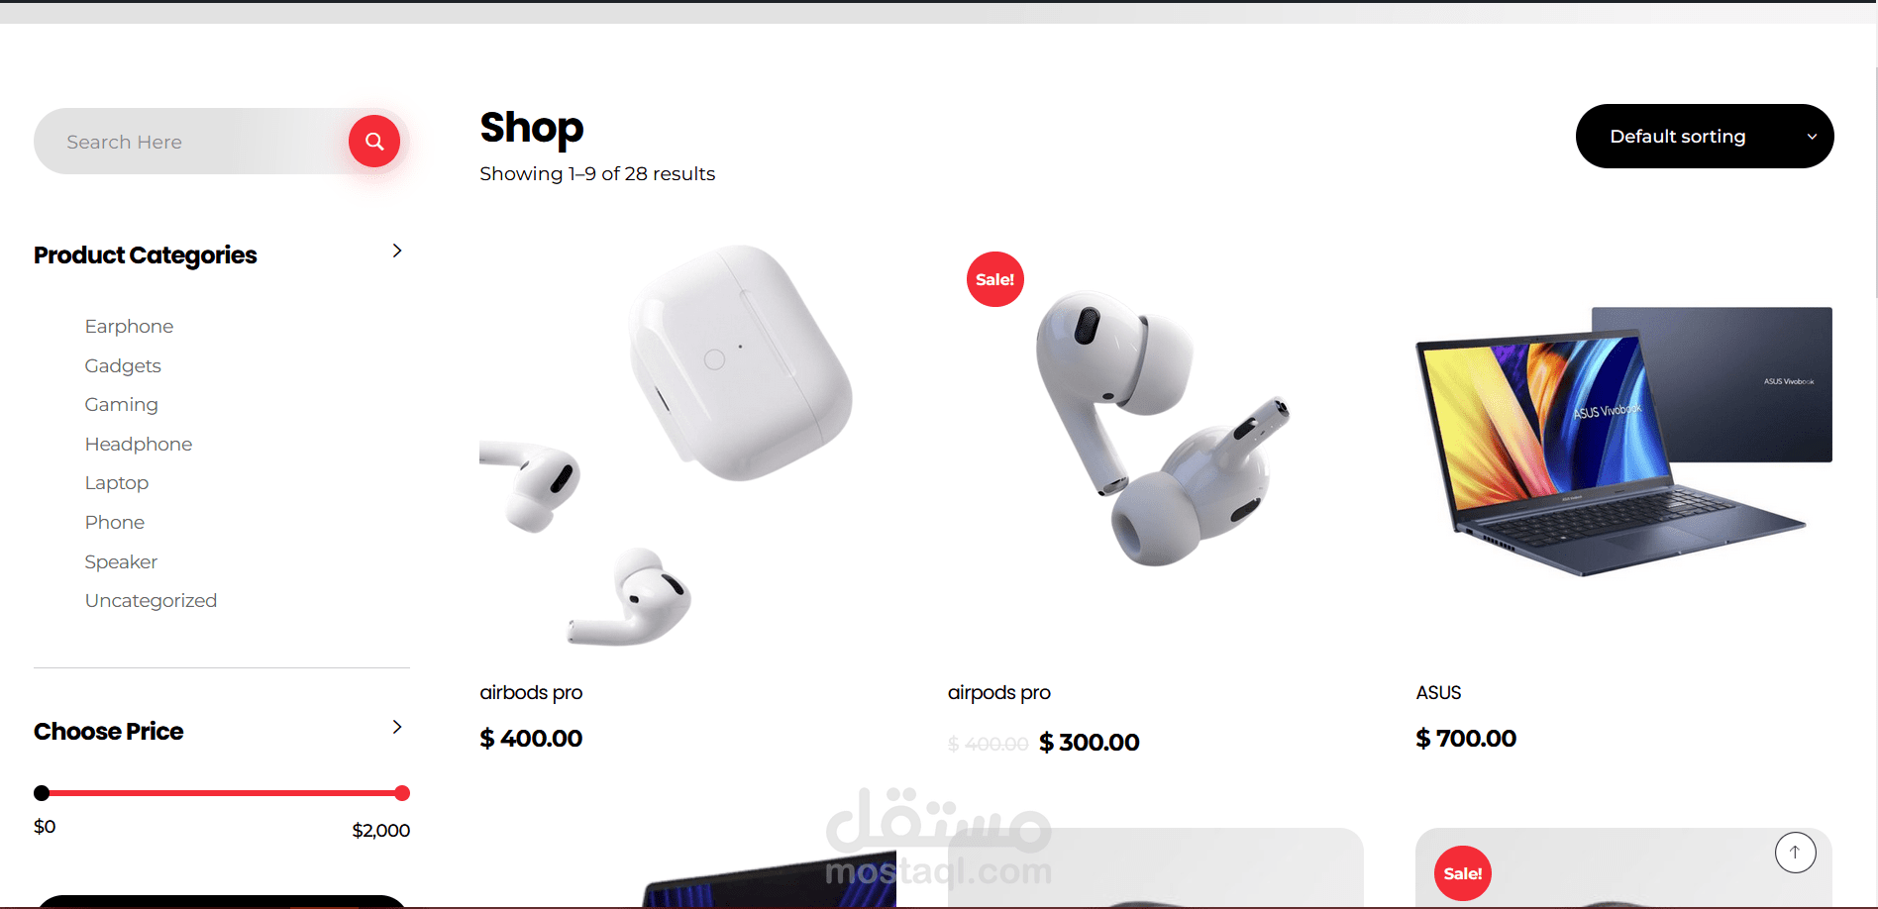Image resolution: width=1878 pixels, height=909 pixels.
Task: Click the minimum price slider handle
Action: pyautogui.click(x=42, y=793)
